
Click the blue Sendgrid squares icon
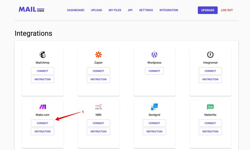click(x=154, y=107)
